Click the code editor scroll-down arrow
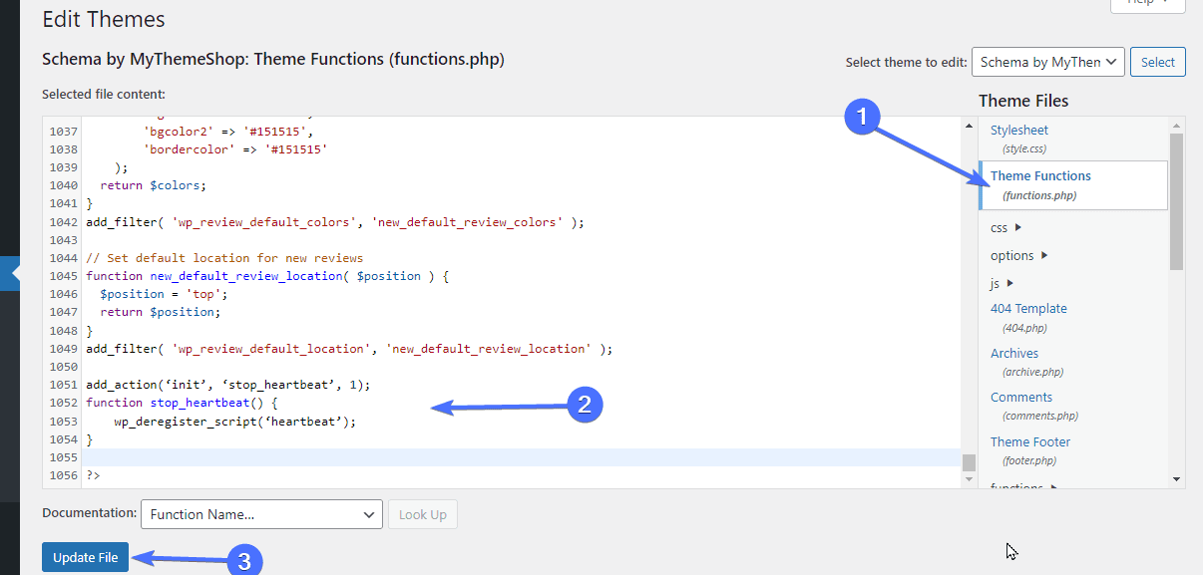The image size is (1203, 575). 969,479
